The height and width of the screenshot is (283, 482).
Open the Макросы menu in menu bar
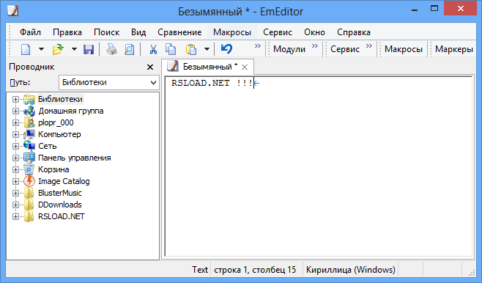click(232, 32)
